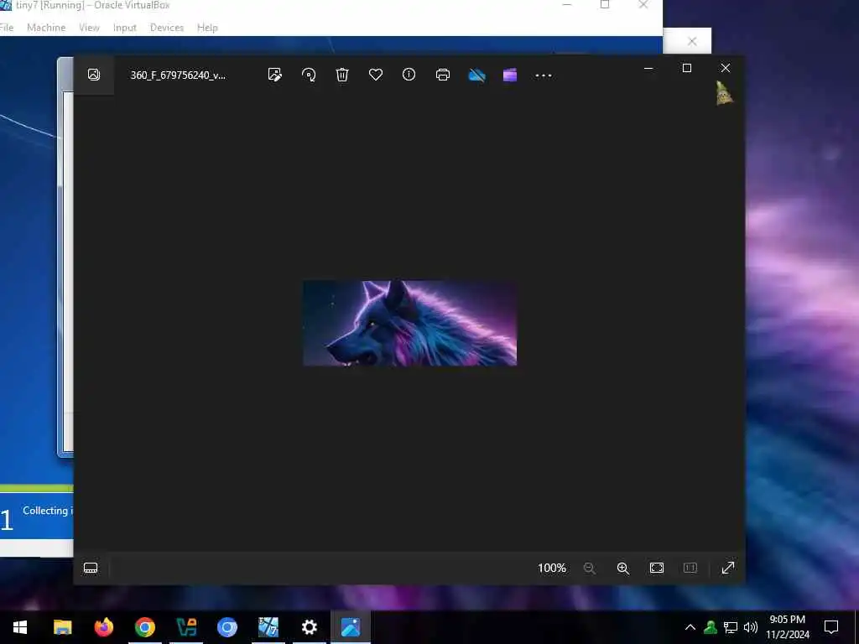Viewport: 859px width, 644px height.
Task: Open the Input menu in VirtualBox
Action: [x=125, y=28]
